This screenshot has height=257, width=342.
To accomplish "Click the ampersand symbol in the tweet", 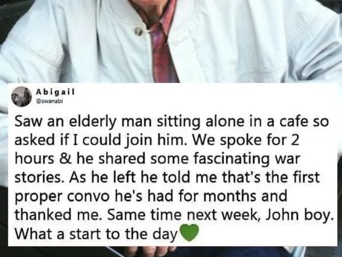I will coord(65,159).
